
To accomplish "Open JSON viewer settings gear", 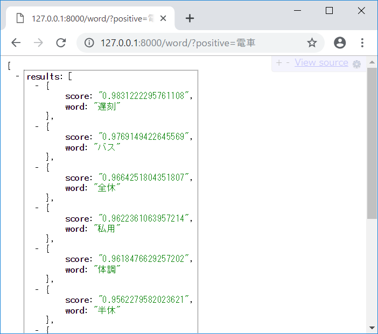I will tap(356, 64).
